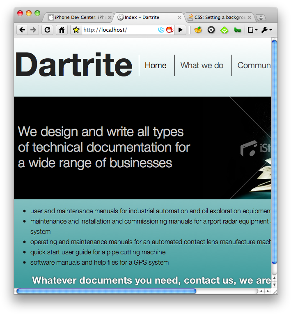Screen dimensions: 291x314
Task: Close the Index - Dartrite tab
Action: pos(179,18)
